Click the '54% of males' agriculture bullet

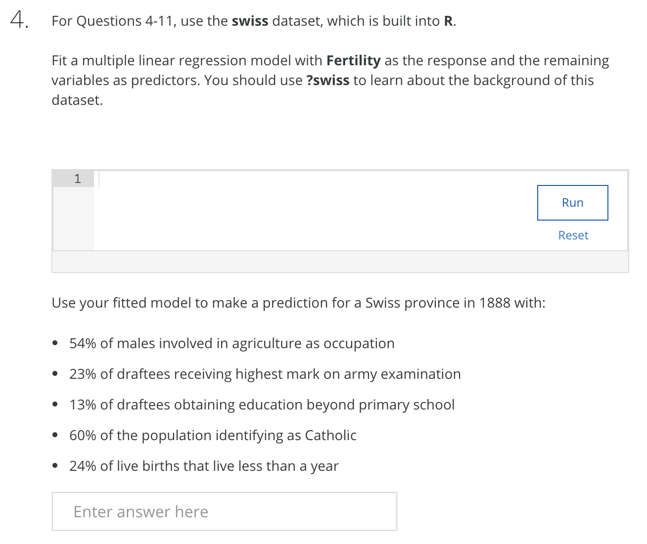[231, 343]
